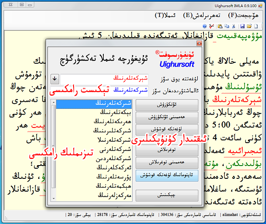
Task: Create a new blank document
Action: (256, 26)
